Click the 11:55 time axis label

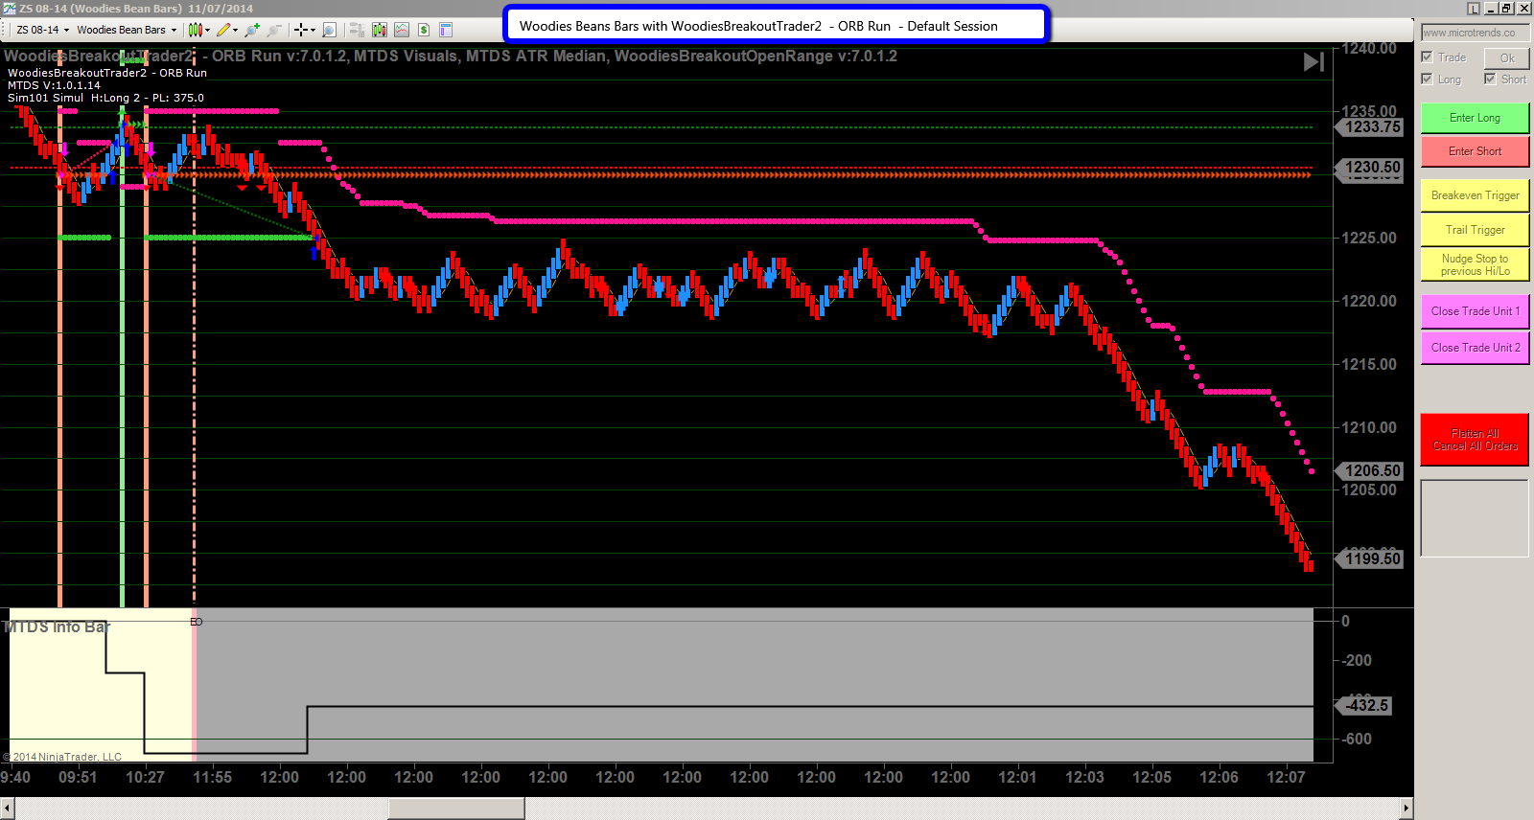pyautogui.click(x=212, y=777)
